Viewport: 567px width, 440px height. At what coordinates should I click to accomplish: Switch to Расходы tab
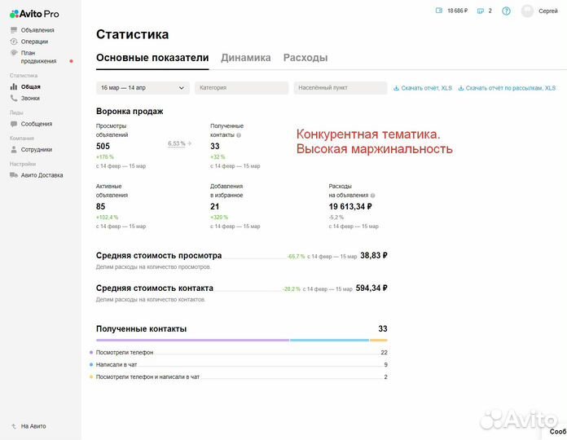pos(305,58)
